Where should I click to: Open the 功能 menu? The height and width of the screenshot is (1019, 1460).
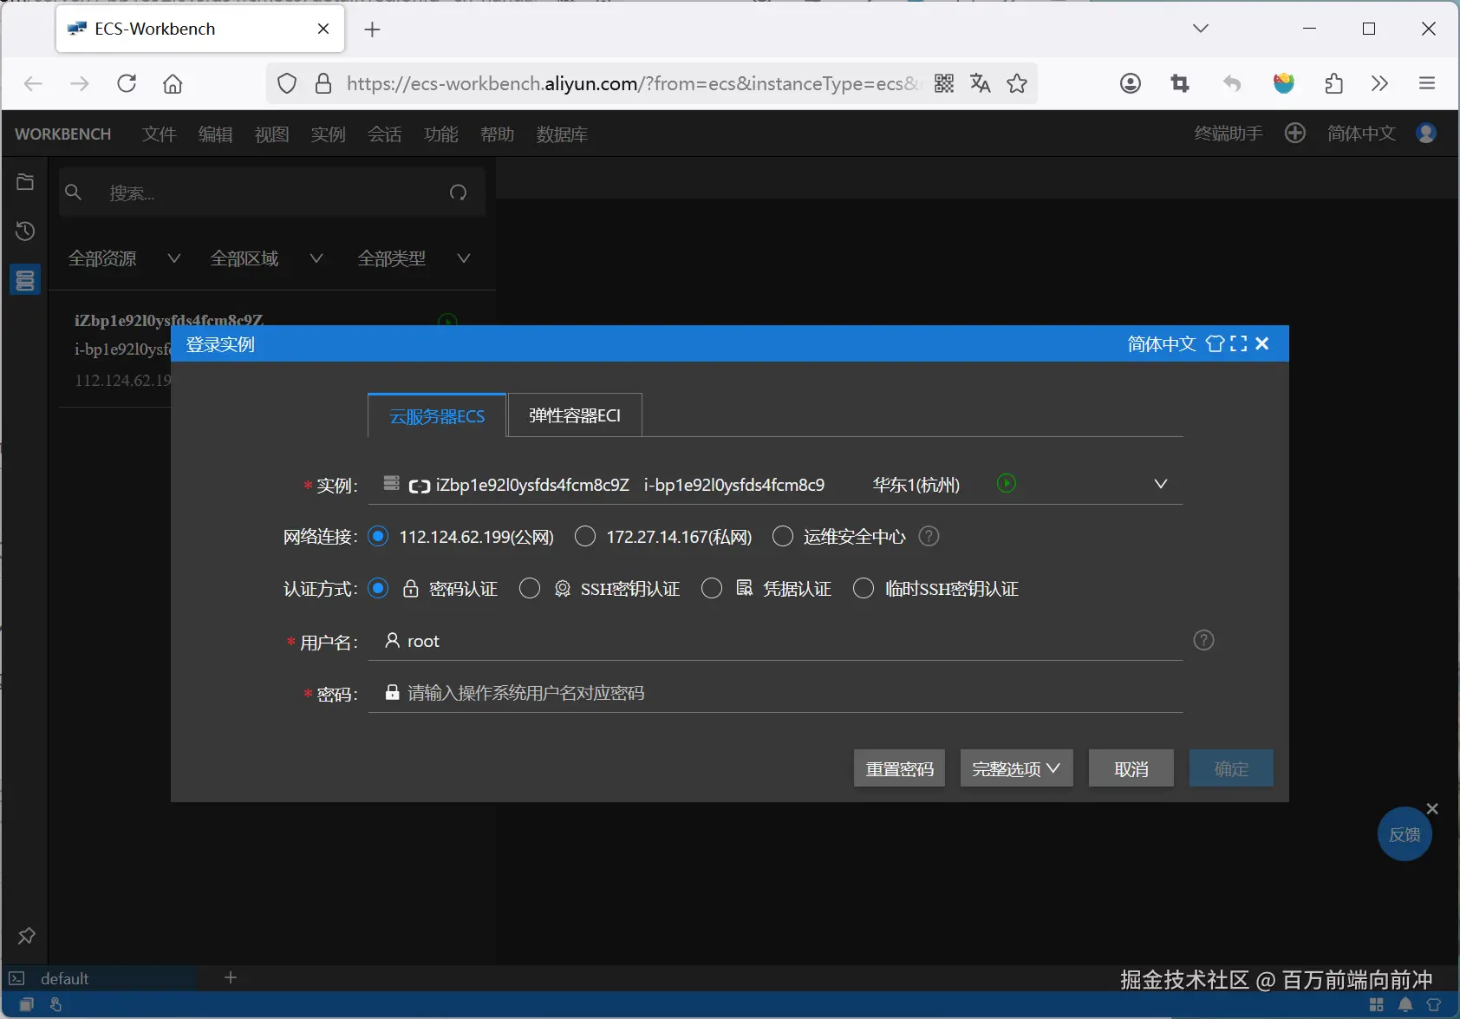point(441,134)
